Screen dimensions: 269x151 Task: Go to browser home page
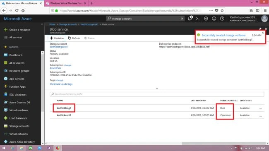click(x=23, y=10)
